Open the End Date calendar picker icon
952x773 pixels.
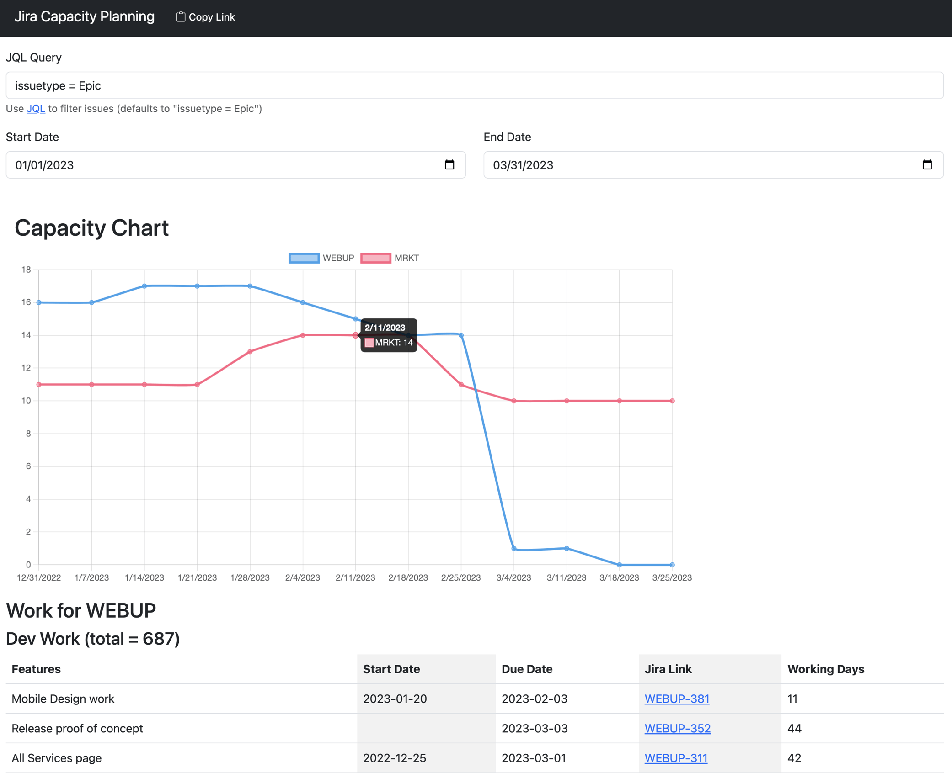927,165
